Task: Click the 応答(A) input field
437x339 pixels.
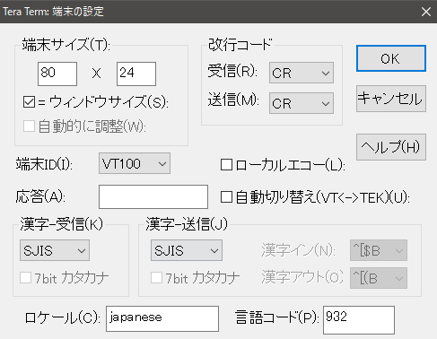Action: 153,196
